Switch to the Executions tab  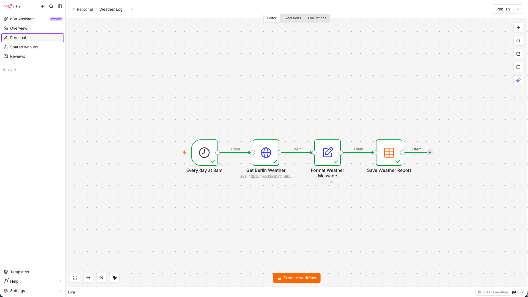pos(292,18)
